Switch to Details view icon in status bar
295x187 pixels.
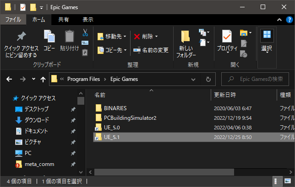277,181
